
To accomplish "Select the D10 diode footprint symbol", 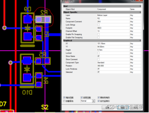I will click(27, 69).
